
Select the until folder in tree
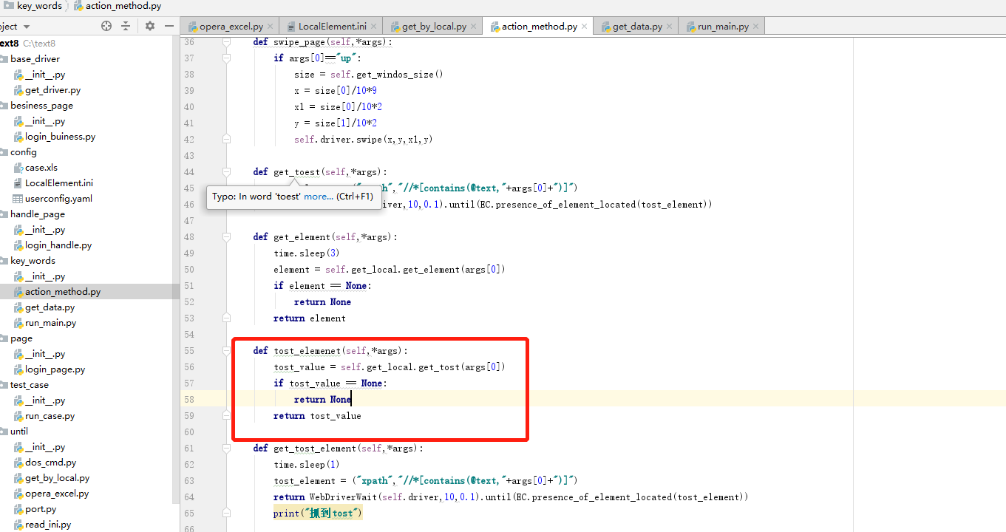pos(19,431)
